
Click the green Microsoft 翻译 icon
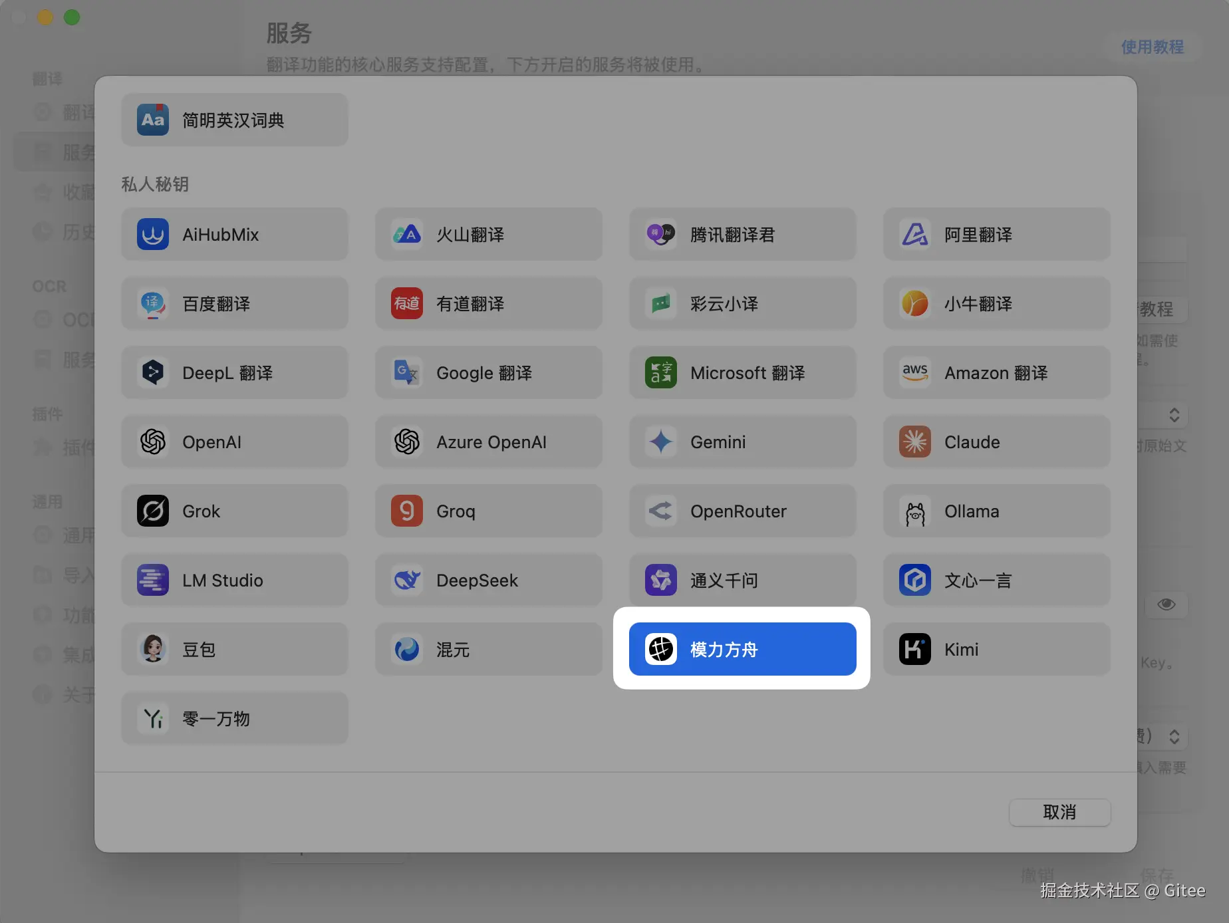pyautogui.click(x=661, y=373)
